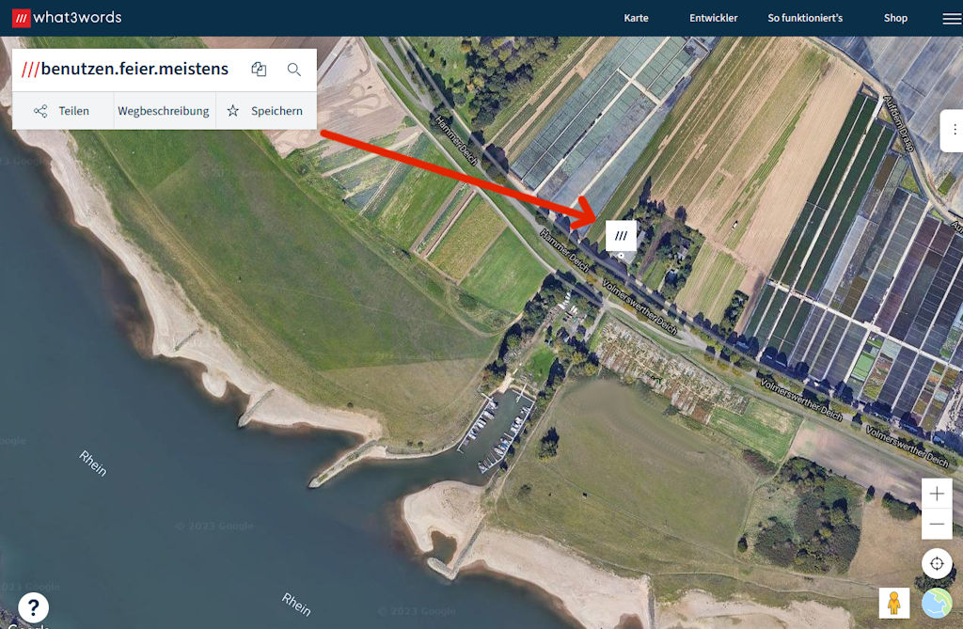This screenshot has height=629, width=963.
Task: Copy the three-word address
Action: (259, 70)
